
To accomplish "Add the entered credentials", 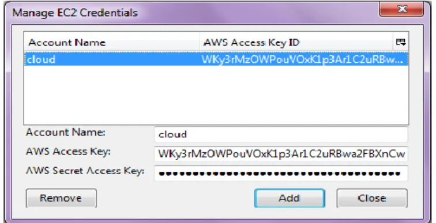I will 290,198.
